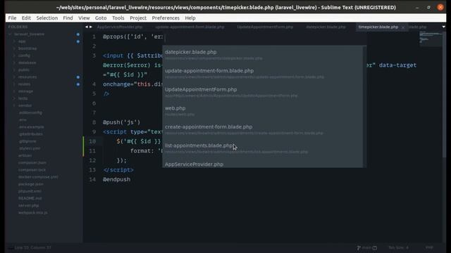Open .gitattributes in sidebar
Screen dimensions: 451x253
pyautogui.click(x=30, y=134)
